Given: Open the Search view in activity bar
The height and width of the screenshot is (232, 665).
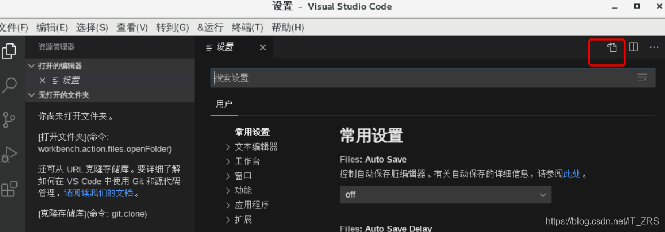Looking at the screenshot, I should click(10, 86).
